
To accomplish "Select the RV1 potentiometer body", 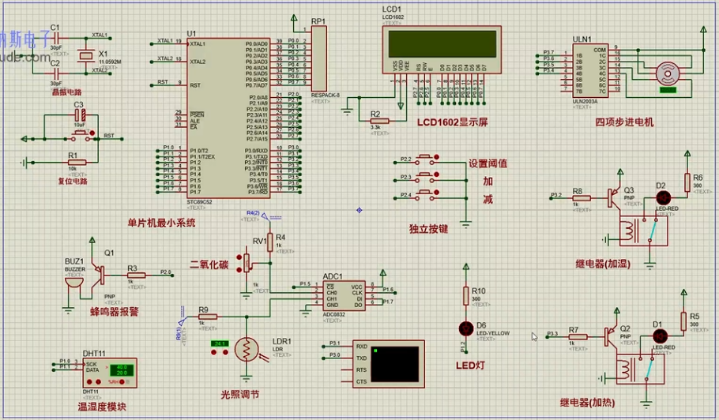I will 247,262.
